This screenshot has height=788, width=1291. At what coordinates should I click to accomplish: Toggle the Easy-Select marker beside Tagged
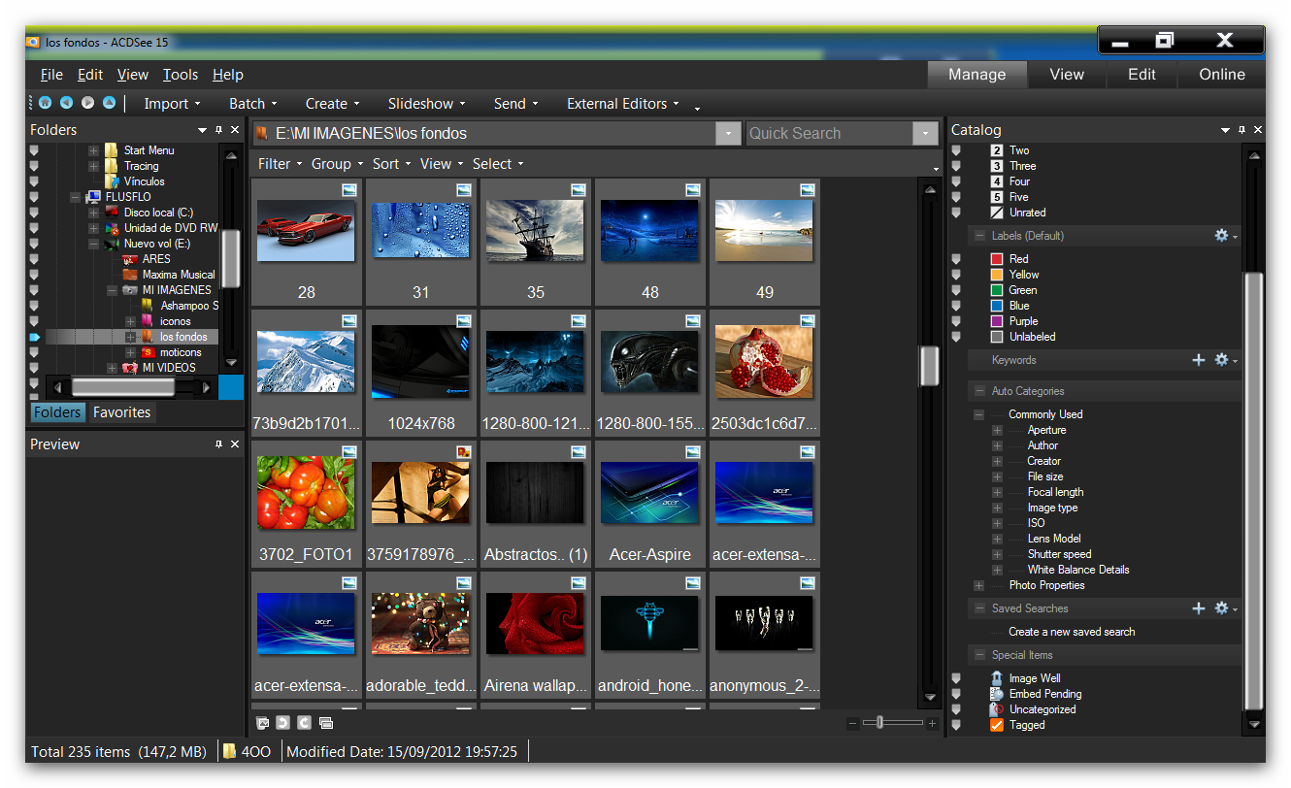956,725
